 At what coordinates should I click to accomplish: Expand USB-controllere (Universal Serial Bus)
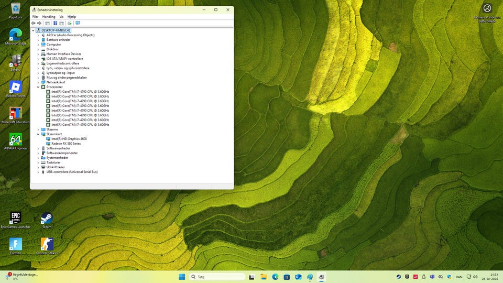(38, 172)
